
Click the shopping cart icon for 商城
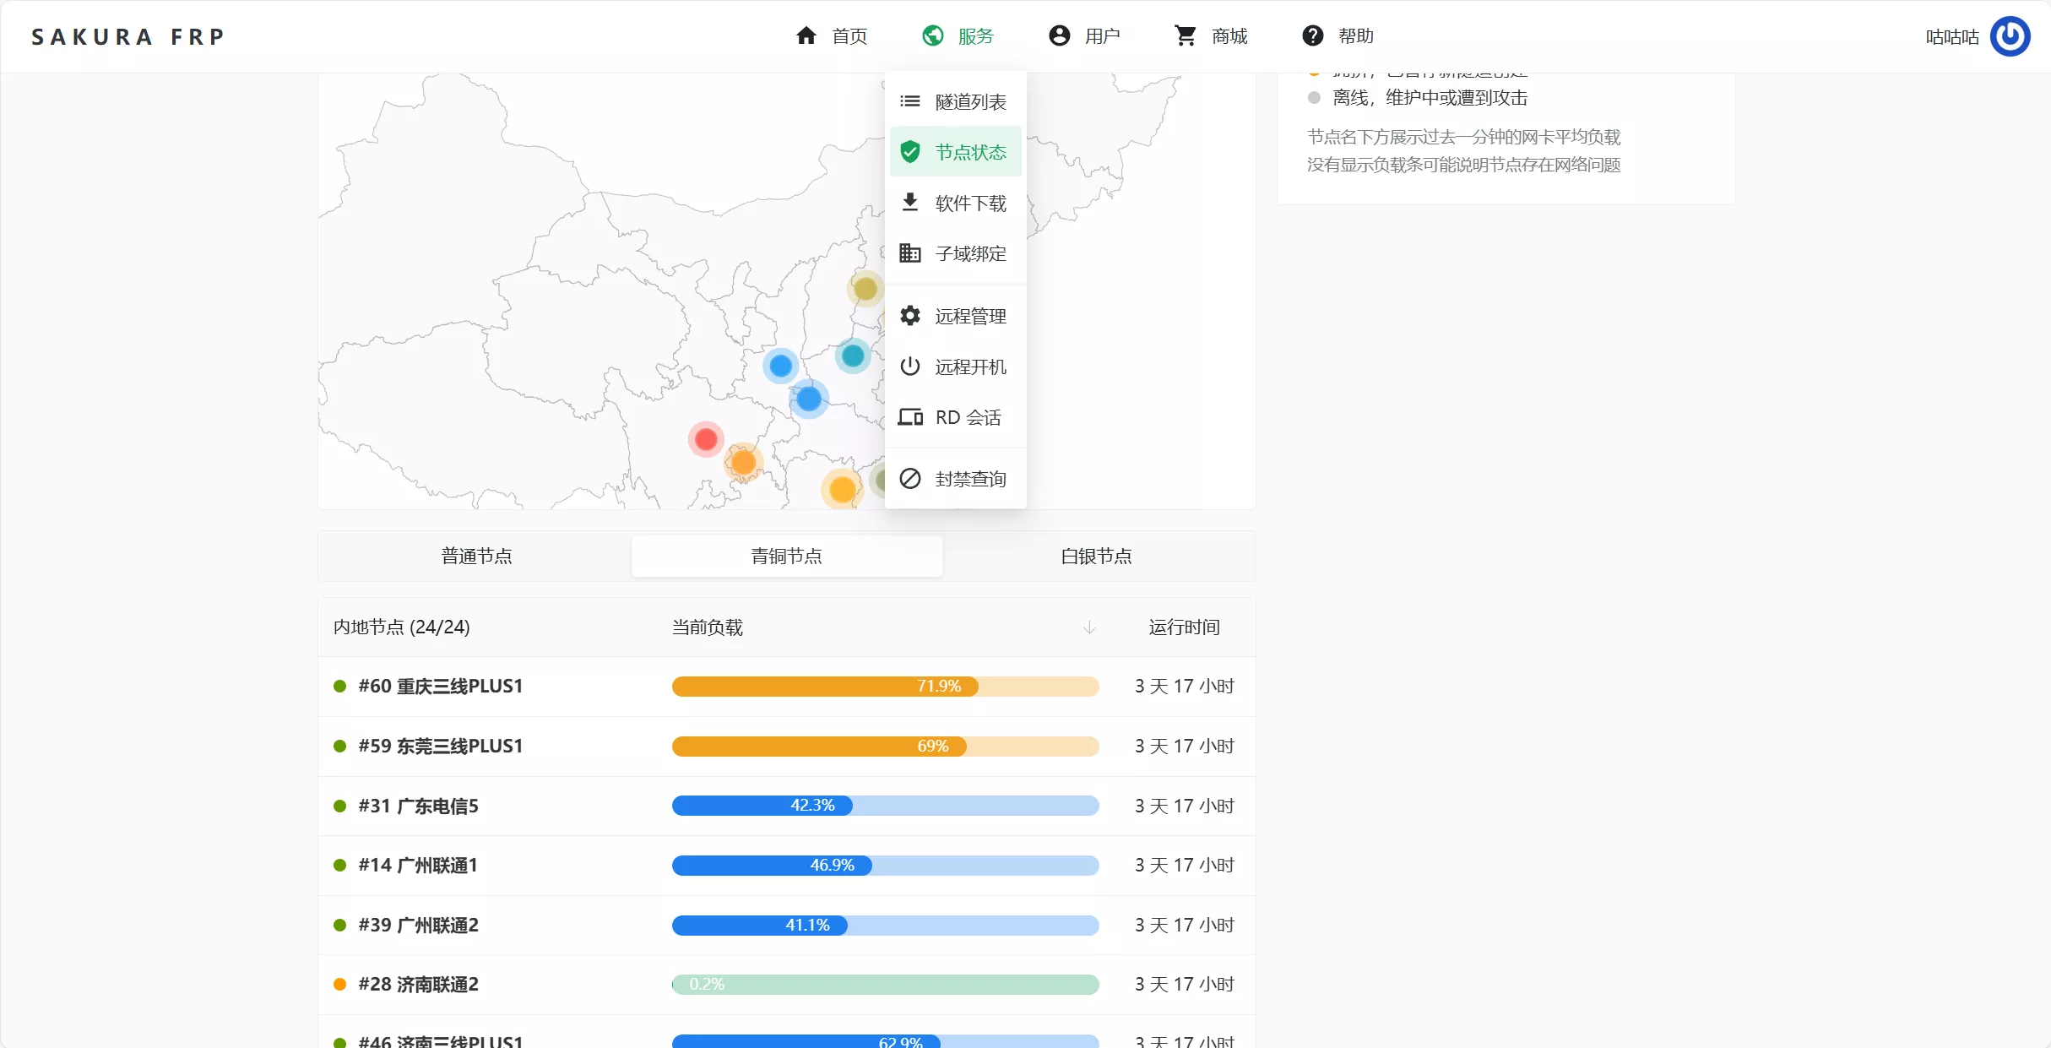click(x=1186, y=35)
